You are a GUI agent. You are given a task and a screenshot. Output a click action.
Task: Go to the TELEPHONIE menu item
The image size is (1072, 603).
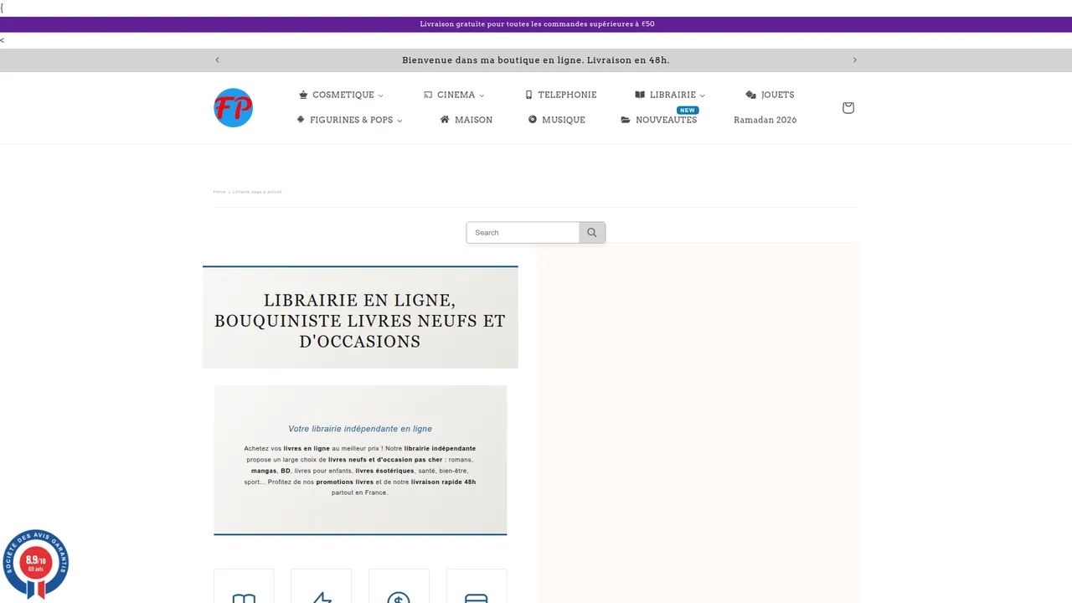coord(560,95)
